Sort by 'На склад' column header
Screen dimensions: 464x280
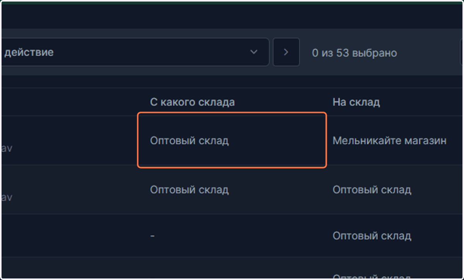(x=356, y=102)
